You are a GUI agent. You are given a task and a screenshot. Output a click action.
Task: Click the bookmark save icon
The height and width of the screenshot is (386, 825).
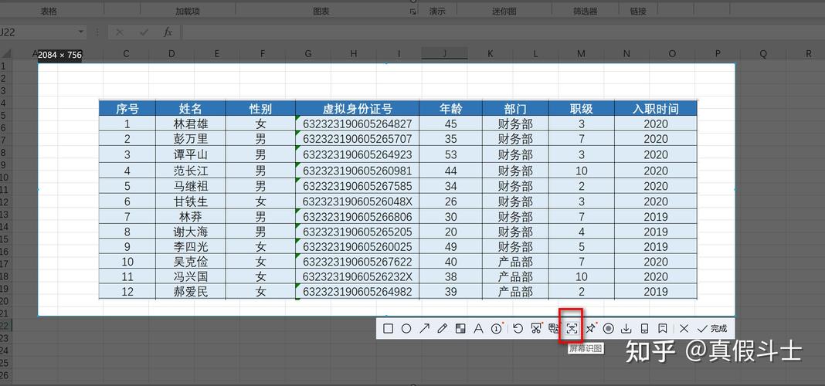tap(663, 329)
